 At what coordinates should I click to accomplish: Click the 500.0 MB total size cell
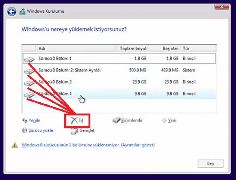pyautogui.click(x=138, y=70)
